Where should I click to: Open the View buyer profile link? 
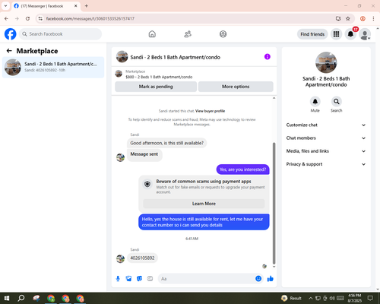click(210, 111)
